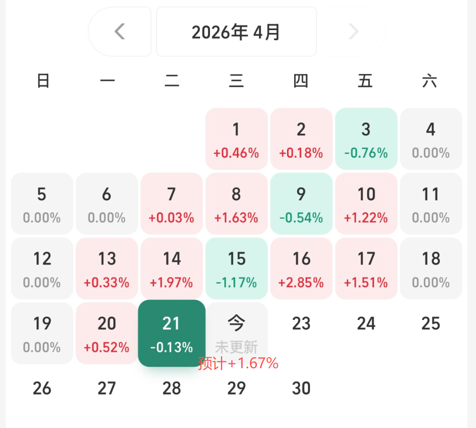Select April 18 in the calendar
This screenshot has height=428, width=476.
click(x=431, y=268)
